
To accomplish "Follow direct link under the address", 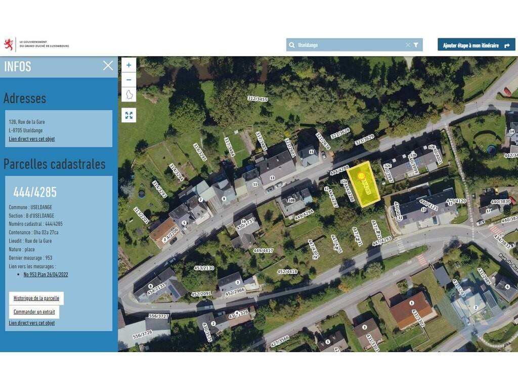I will (x=31, y=139).
